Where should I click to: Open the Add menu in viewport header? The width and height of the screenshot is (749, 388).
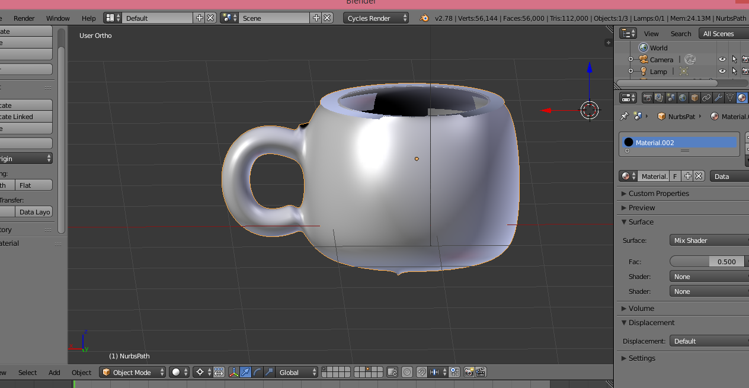pyautogui.click(x=55, y=373)
